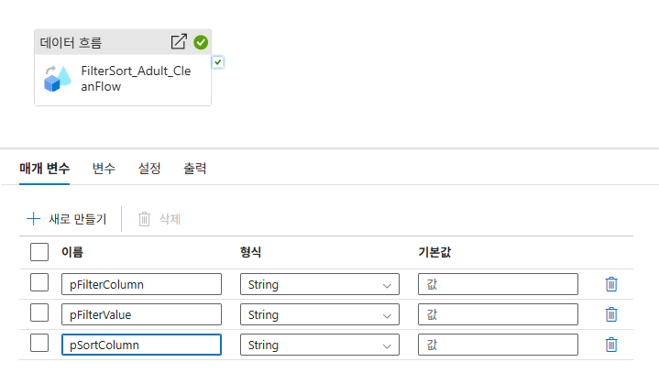Check the pFilterColumn row checkbox

(39, 283)
